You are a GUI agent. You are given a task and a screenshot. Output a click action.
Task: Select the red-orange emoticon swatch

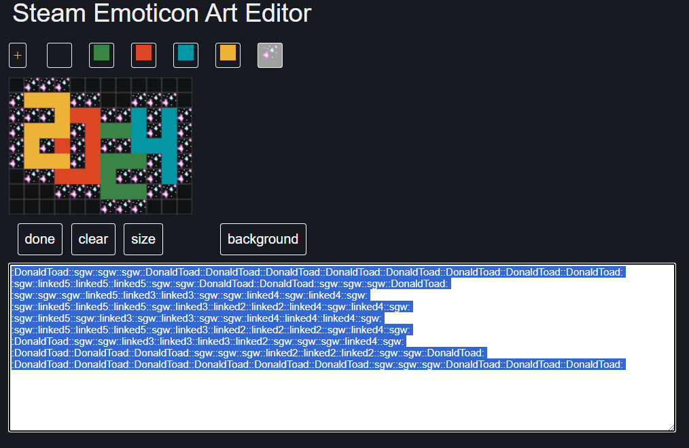coord(143,56)
